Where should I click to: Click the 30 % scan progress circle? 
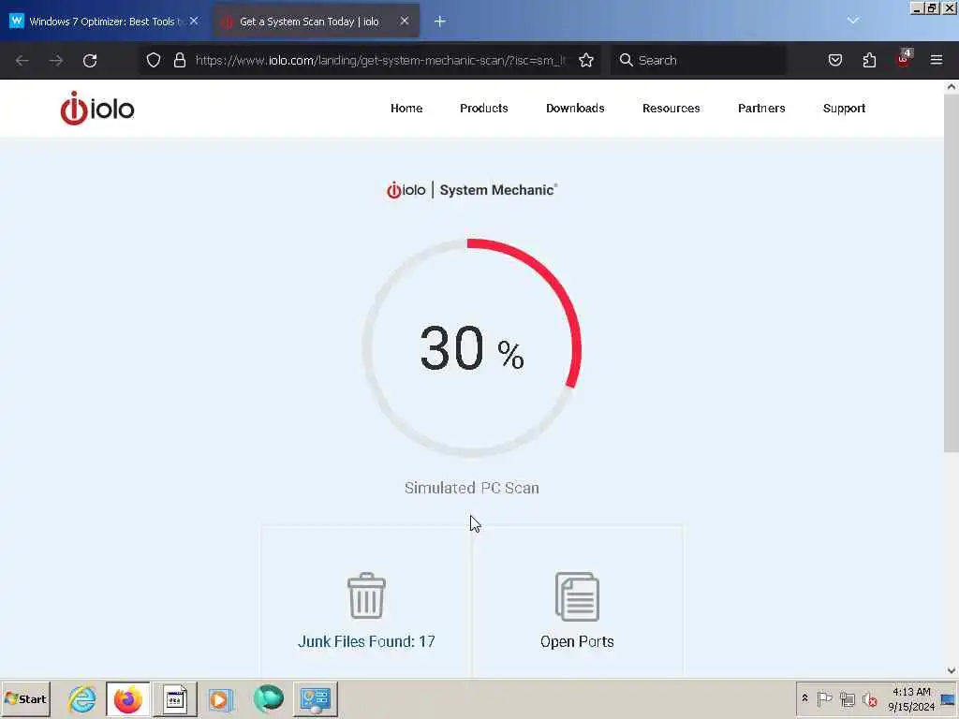click(x=472, y=348)
